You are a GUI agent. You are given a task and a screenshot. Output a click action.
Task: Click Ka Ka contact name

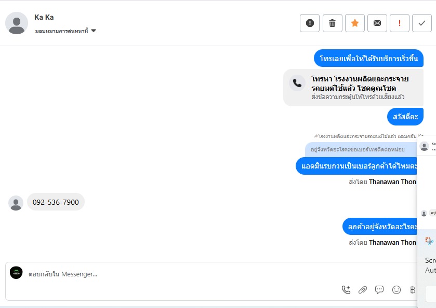click(44, 17)
